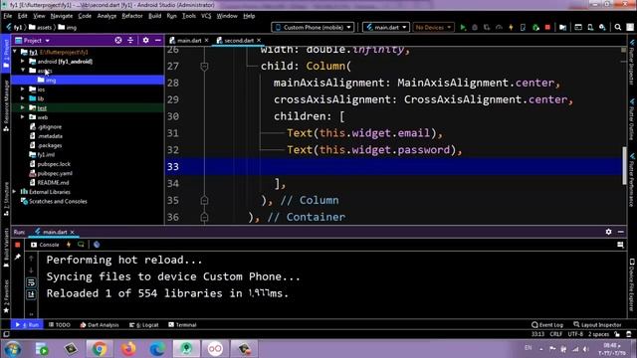Image resolution: width=637 pixels, height=358 pixels.
Task: Open Event Log
Action: (x=547, y=325)
